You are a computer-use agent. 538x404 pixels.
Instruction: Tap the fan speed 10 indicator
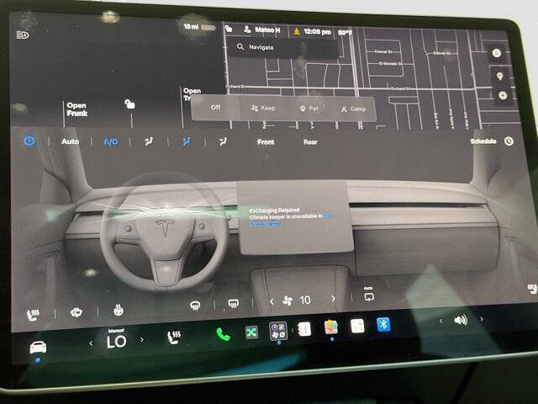tap(297, 300)
